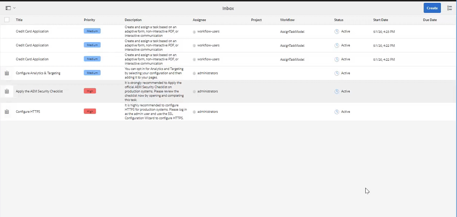Click assignee icon in Configure Analytics & Targeting row
This screenshot has width=457, height=217.
tap(194, 74)
